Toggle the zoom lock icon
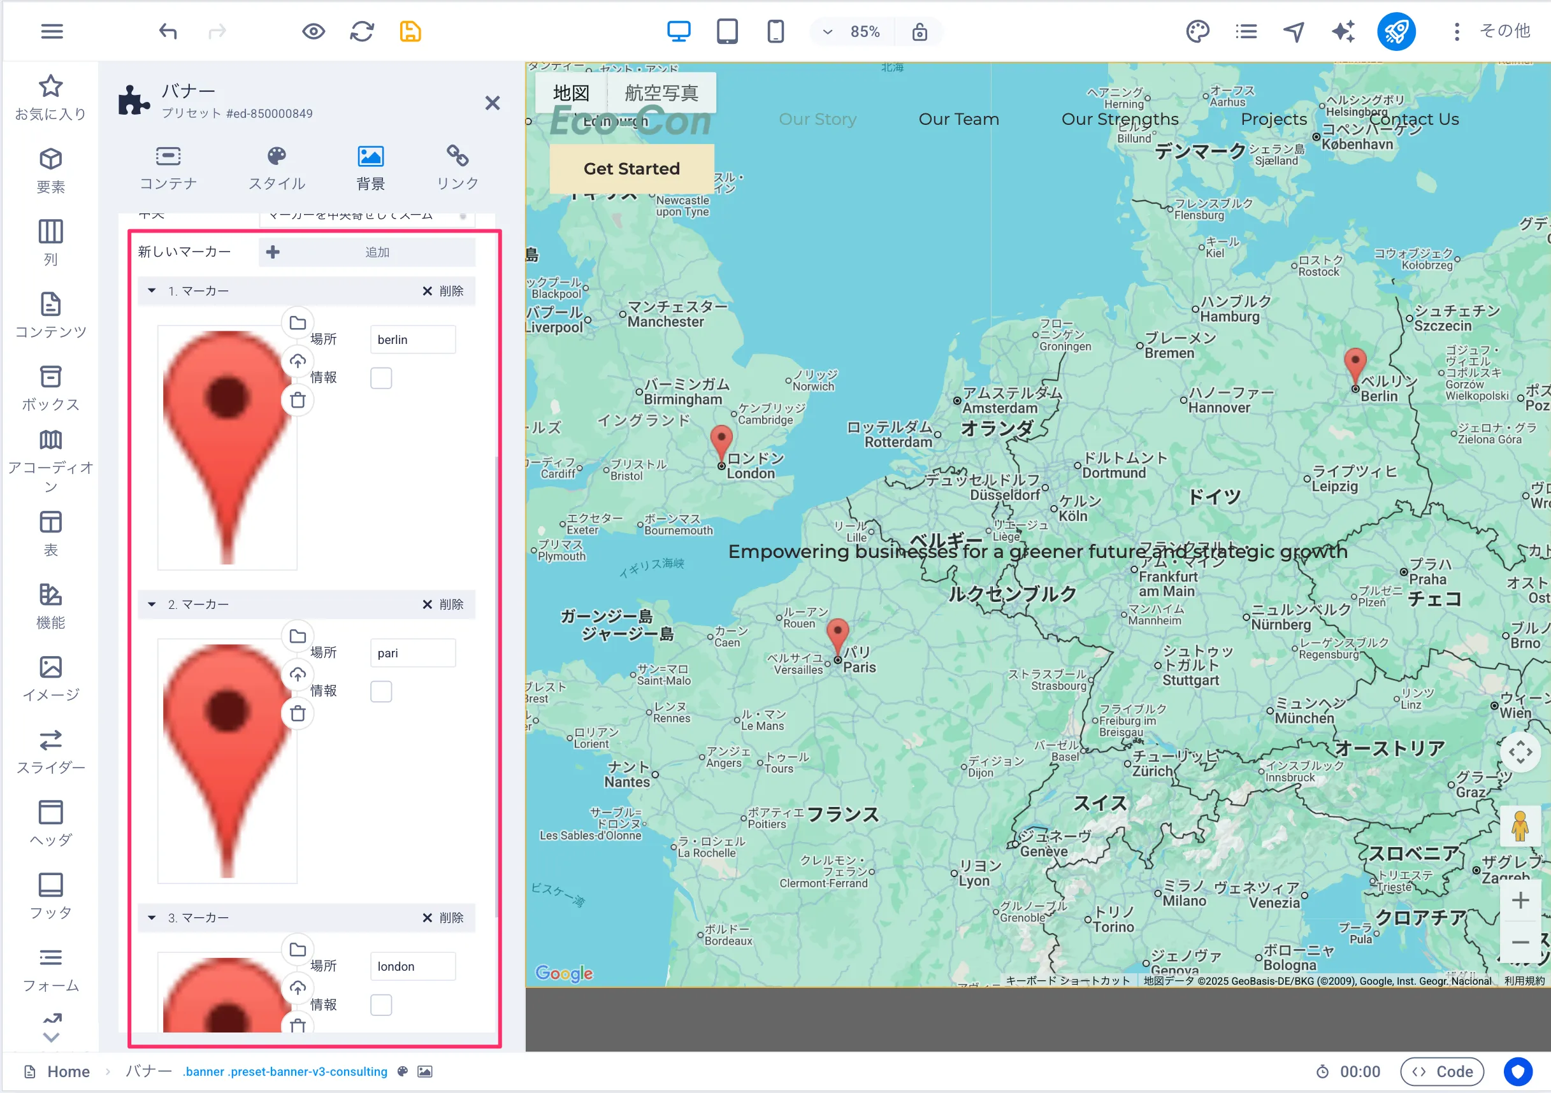This screenshot has width=1551, height=1093. pyautogui.click(x=920, y=32)
